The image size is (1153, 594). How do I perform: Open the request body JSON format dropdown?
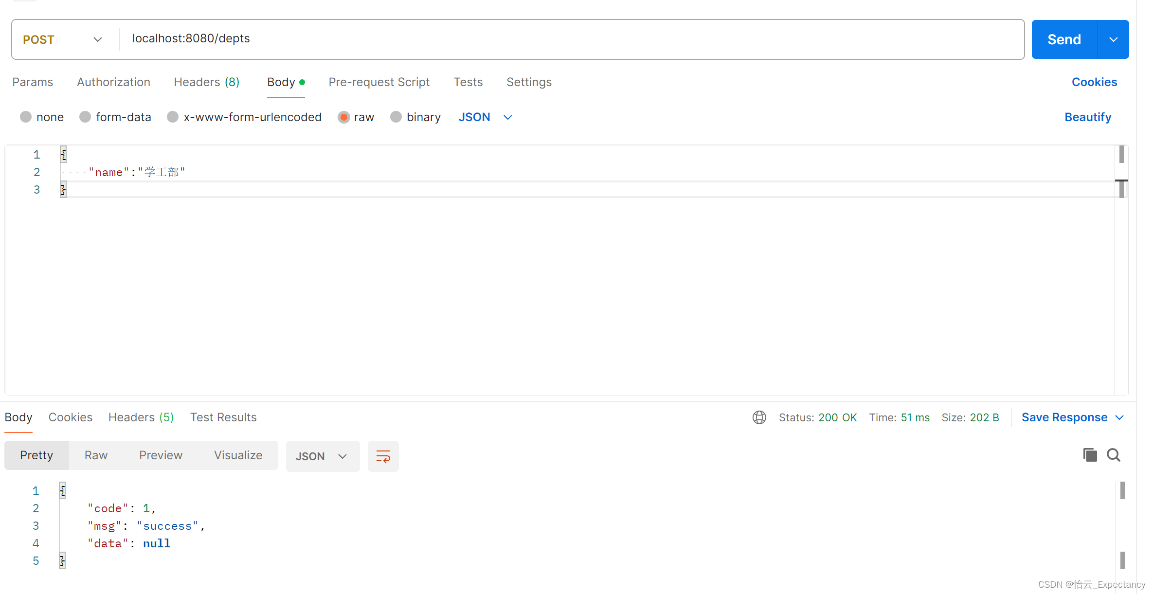pyautogui.click(x=485, y=117)
